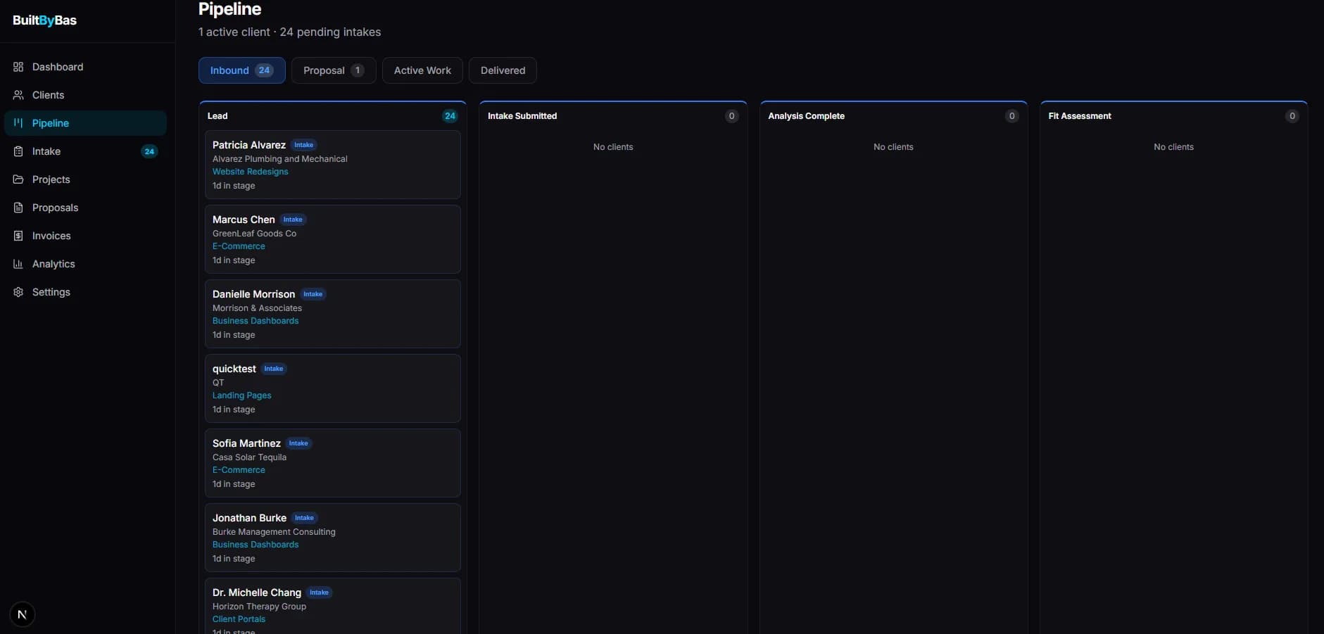
Task: Click the Clients people icon
Action: (x=18, y=95)
